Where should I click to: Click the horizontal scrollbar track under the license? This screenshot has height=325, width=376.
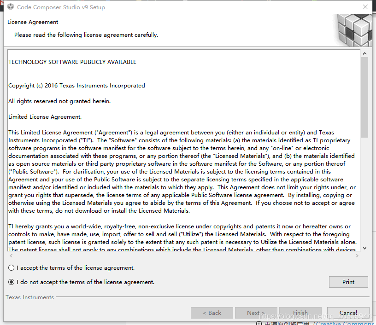[x=184, y=255]
